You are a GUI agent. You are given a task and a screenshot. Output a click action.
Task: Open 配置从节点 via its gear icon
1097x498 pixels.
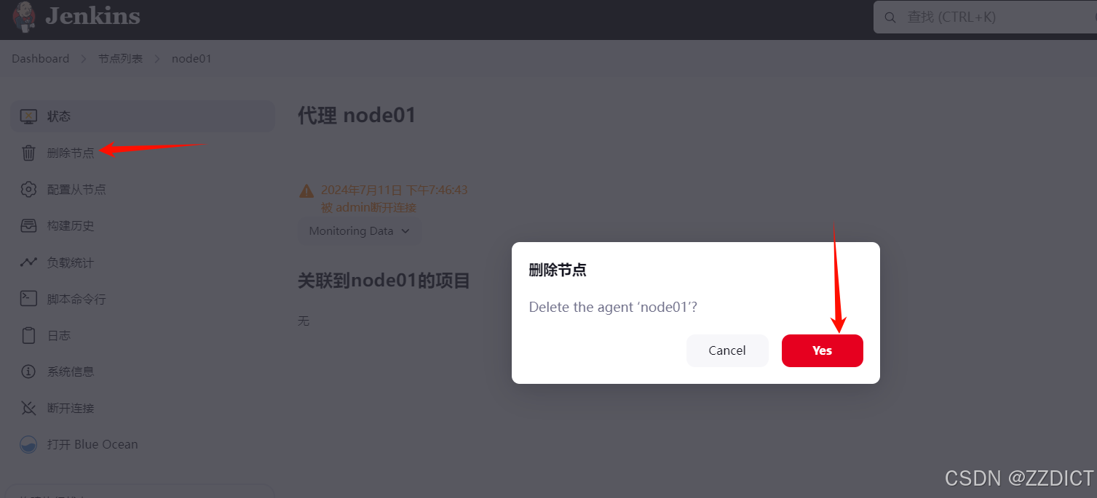click(28, 189)
